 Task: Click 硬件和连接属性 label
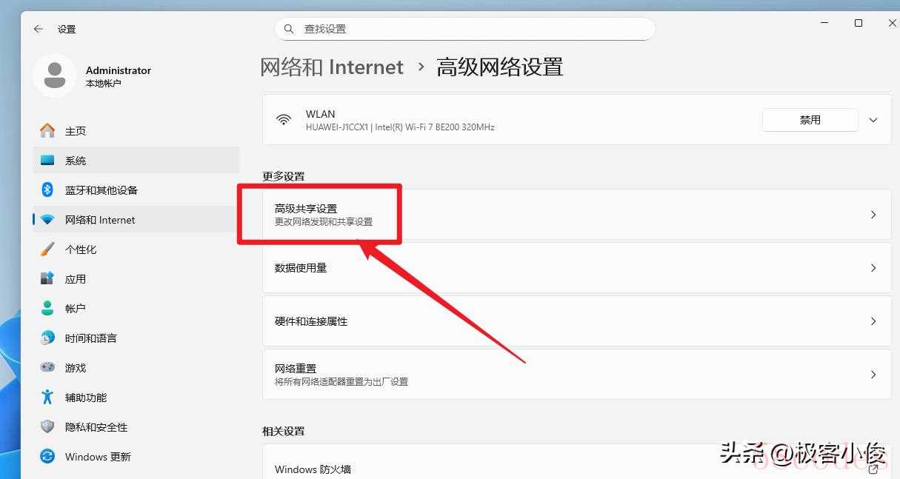pos(311,321)
